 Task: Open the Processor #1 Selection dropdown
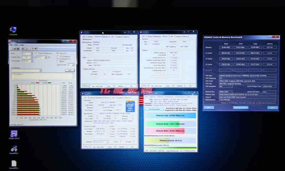point(108,142)
